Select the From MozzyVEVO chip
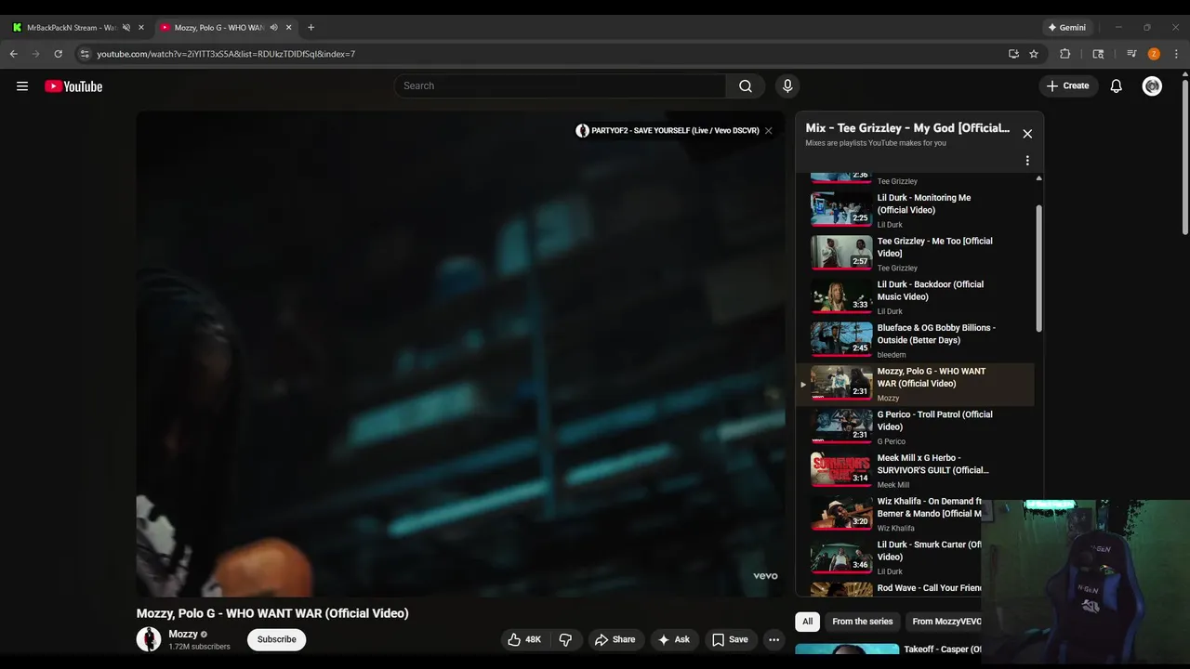The image size is (1190, 669). 946,622
